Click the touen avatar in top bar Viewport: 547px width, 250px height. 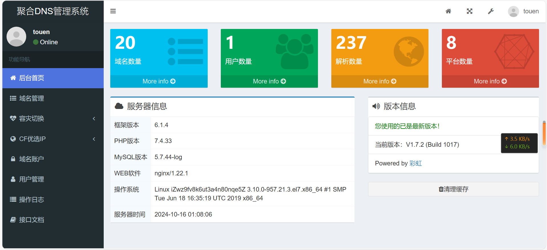tap(513, 12)
